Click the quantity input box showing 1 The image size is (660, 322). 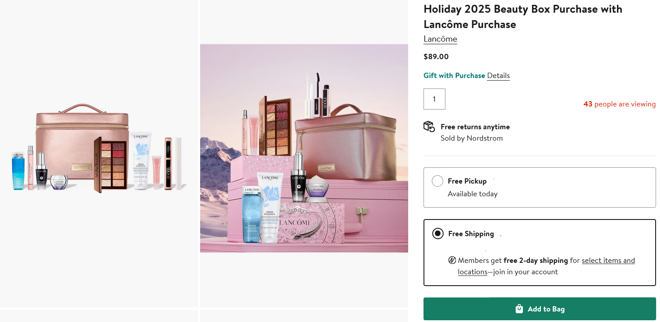click(434, 99)
